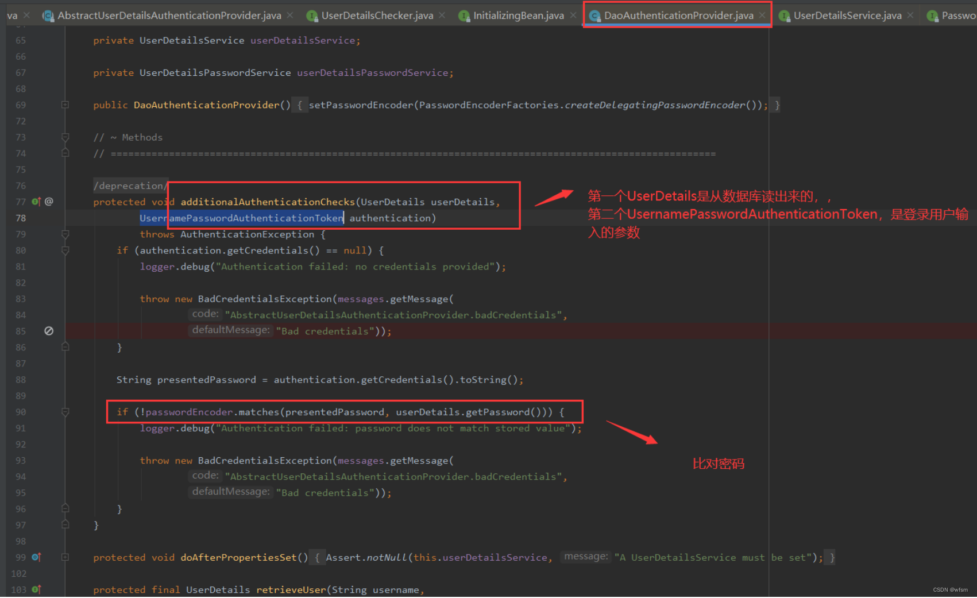Click the interface icon on UserDetailsChecker.java tab
The height and width of the screenshot is (598, 977).
click(x=312, y=16)
